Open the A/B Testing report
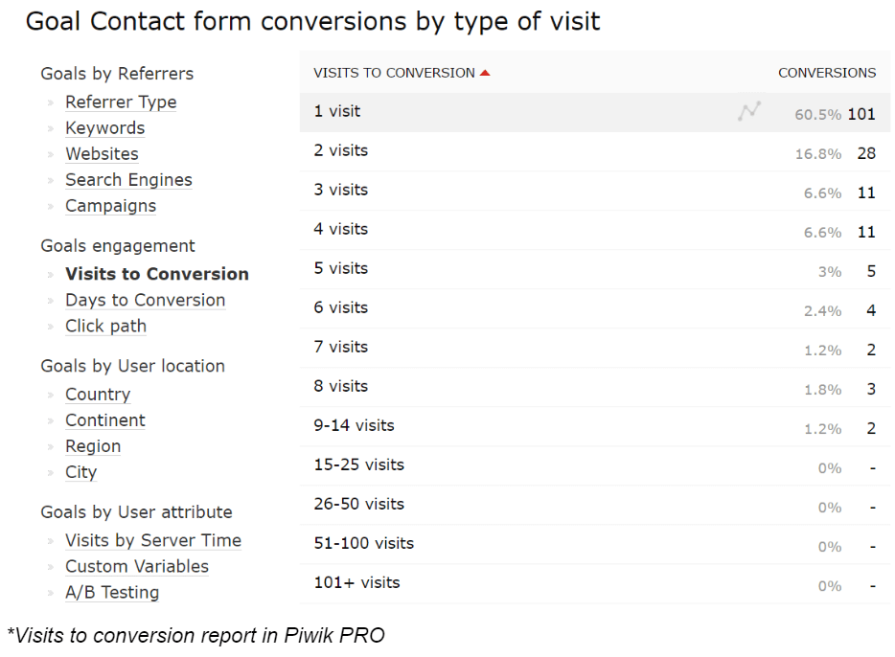 click(112, 593)
